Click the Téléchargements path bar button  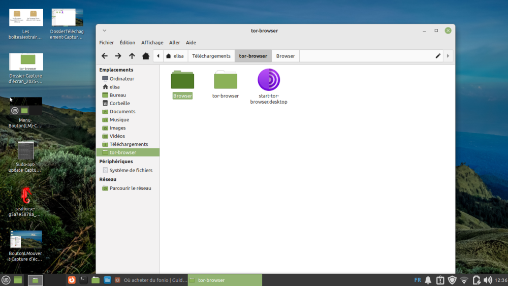[x=211, y=56]
